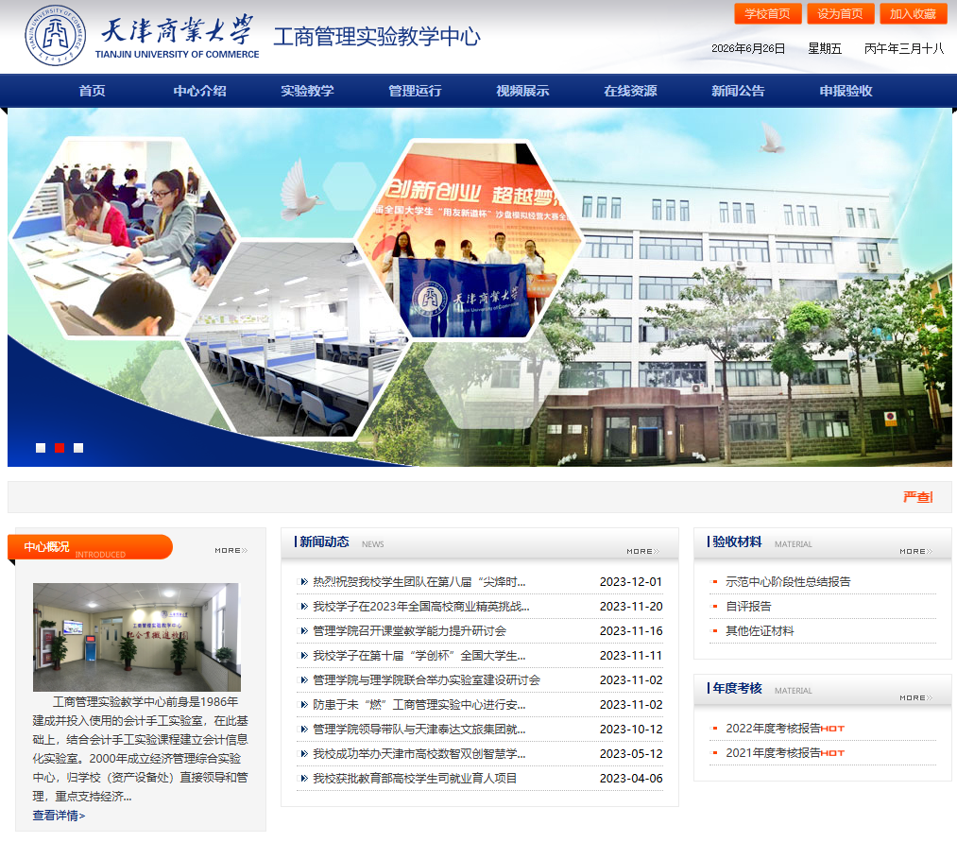Click the orange 中心概况 tab header
Screen dimensions: 957x842
point(91,547)
